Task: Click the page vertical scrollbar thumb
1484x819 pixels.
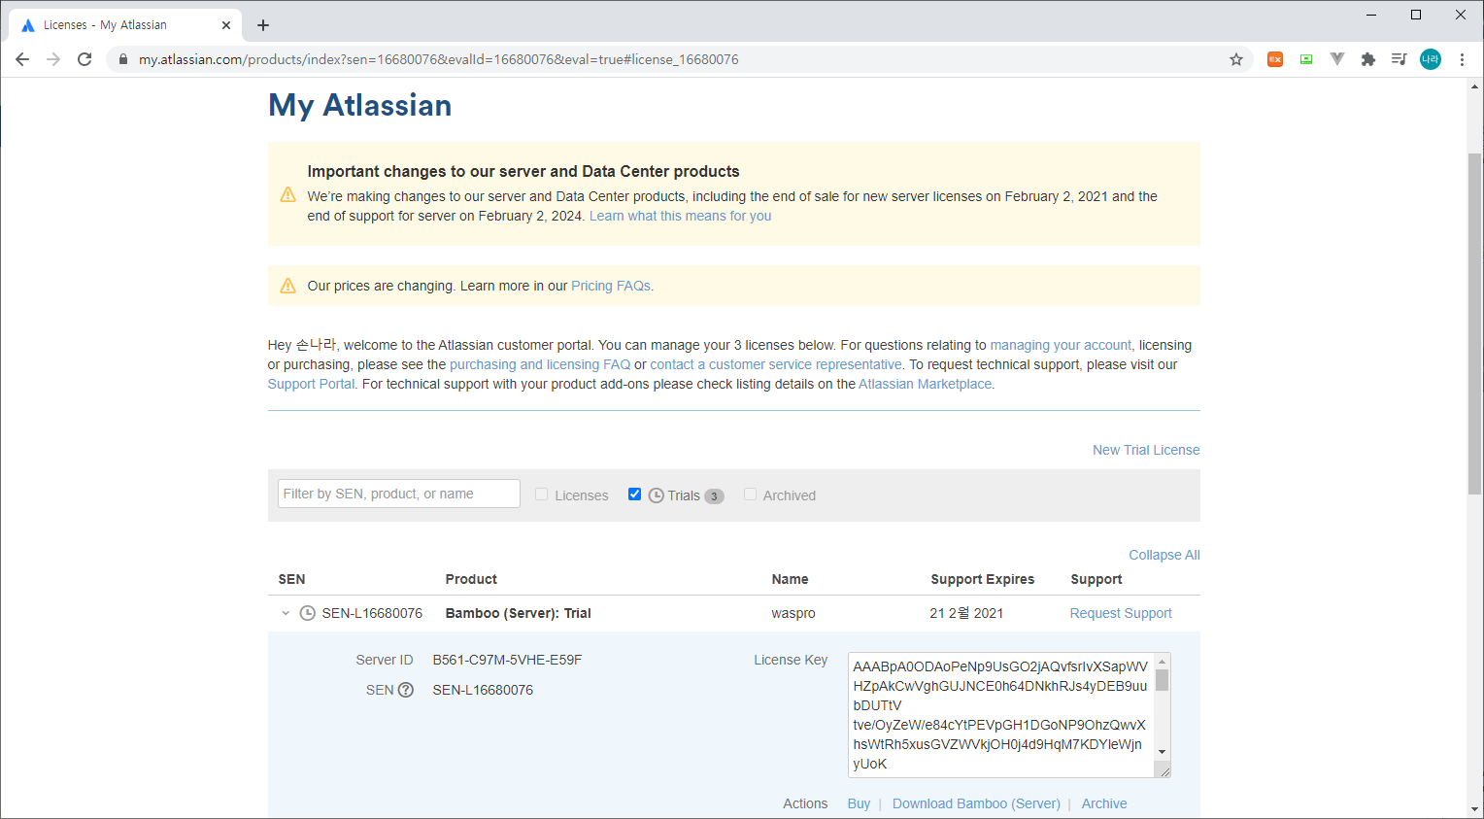Action: [x=1475, y=324]
